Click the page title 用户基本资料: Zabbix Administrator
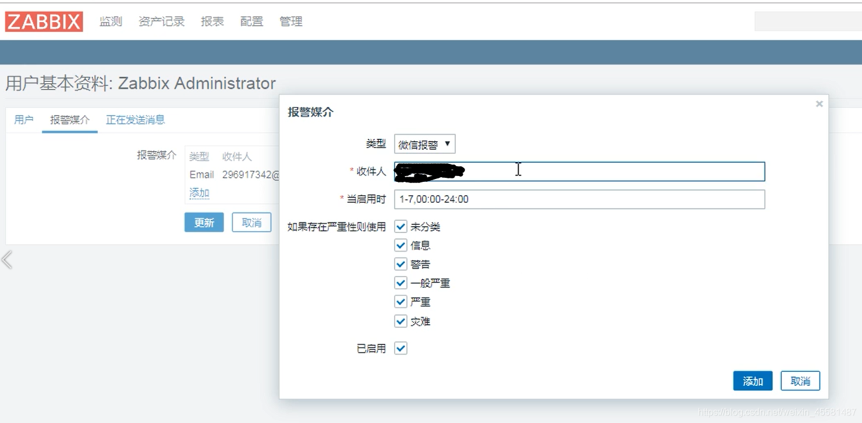 [140, 83]
